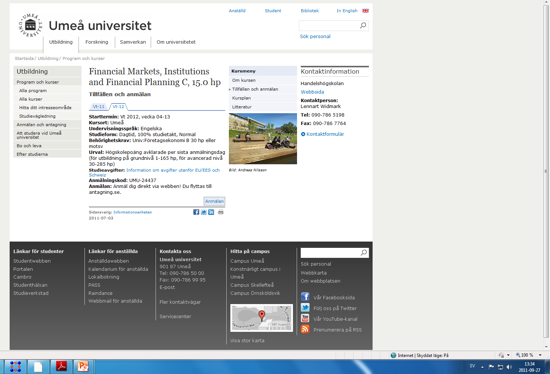Open Om universitetet main menu
550x374 pixels.
click(176, 42)
